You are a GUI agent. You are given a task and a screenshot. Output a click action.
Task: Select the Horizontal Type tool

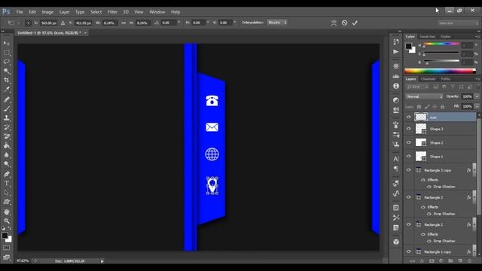pyautogui.click(x=7, y=184)
